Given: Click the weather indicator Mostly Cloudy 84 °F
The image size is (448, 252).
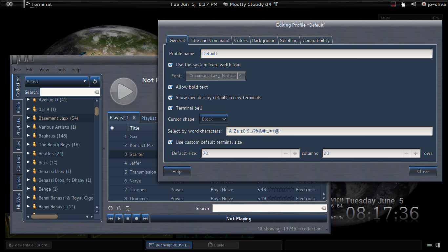Looking at the screenshot, I should point(250,4).
